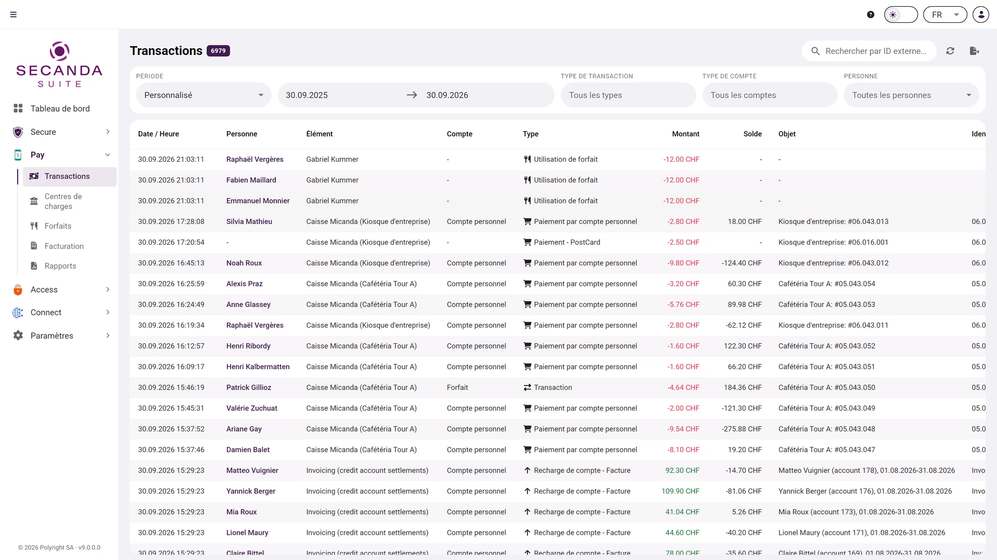Sort by the Date / Heure header
Viewport: 997px width, 560px height.
(158, 134)
